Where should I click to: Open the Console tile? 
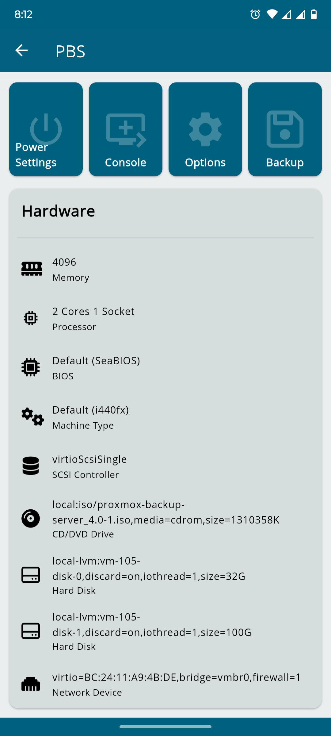coord(126,129)
